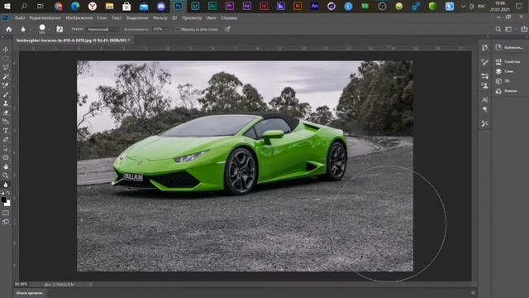Select the Hand tool
The image size is (529, 298).
click(x=6, y=166)
